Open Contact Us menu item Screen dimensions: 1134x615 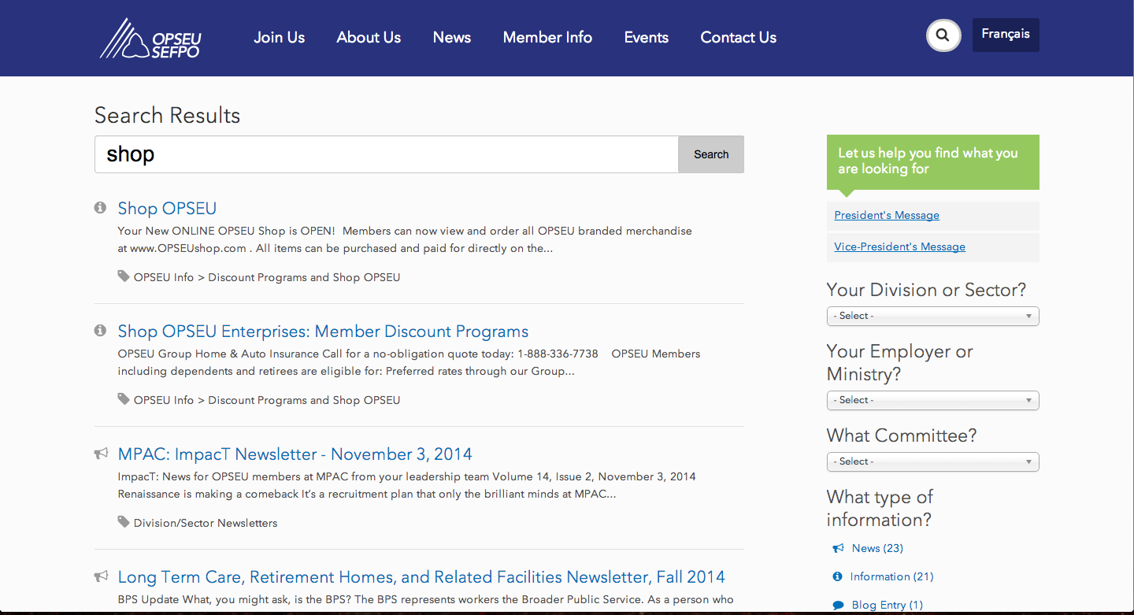pos(739,37)
